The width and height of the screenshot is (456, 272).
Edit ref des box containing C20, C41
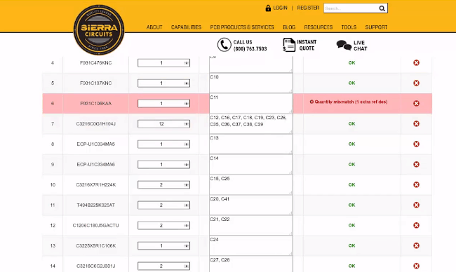(x=251, y=205)
